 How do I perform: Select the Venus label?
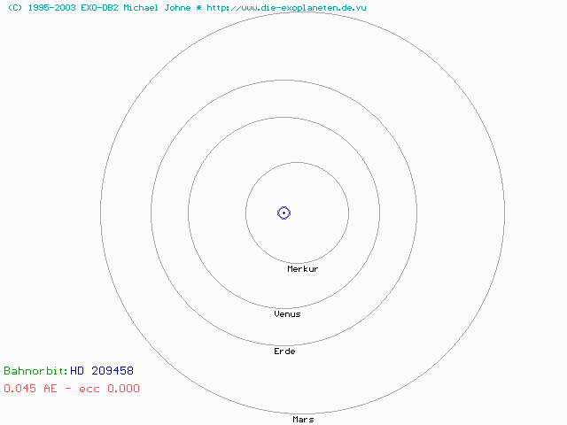287,314
